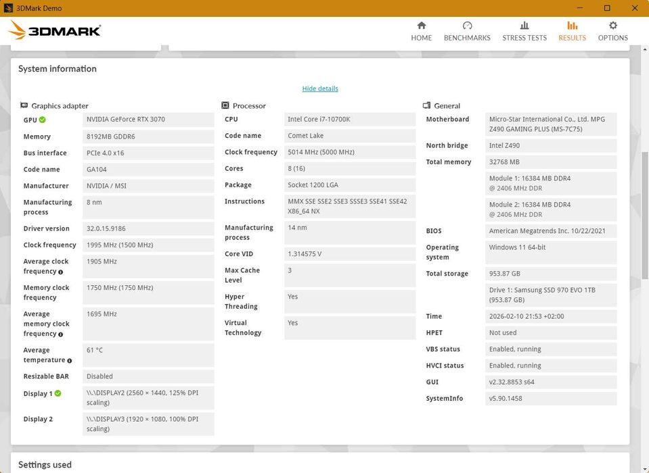Select the MMX SSE instructions value
This screenshot has height=473, width=649.
[x=350, y=206]
